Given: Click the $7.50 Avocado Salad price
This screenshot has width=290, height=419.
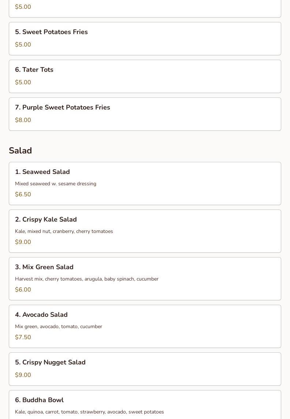Looking at the screenshot, I should [x=23, y=337].
